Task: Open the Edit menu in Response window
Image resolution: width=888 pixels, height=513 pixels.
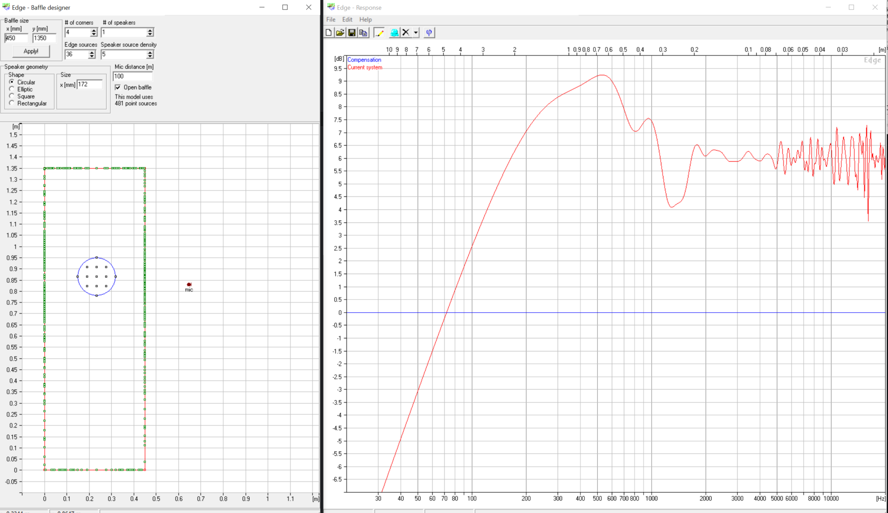Action: pyautogui.click(x=347, y=20)
